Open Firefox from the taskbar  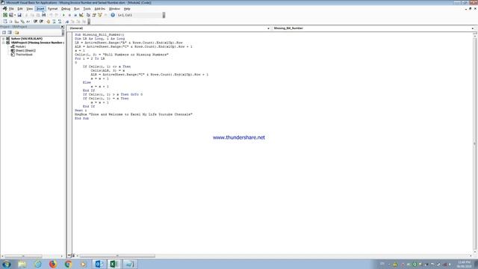(x=53, y=264)
